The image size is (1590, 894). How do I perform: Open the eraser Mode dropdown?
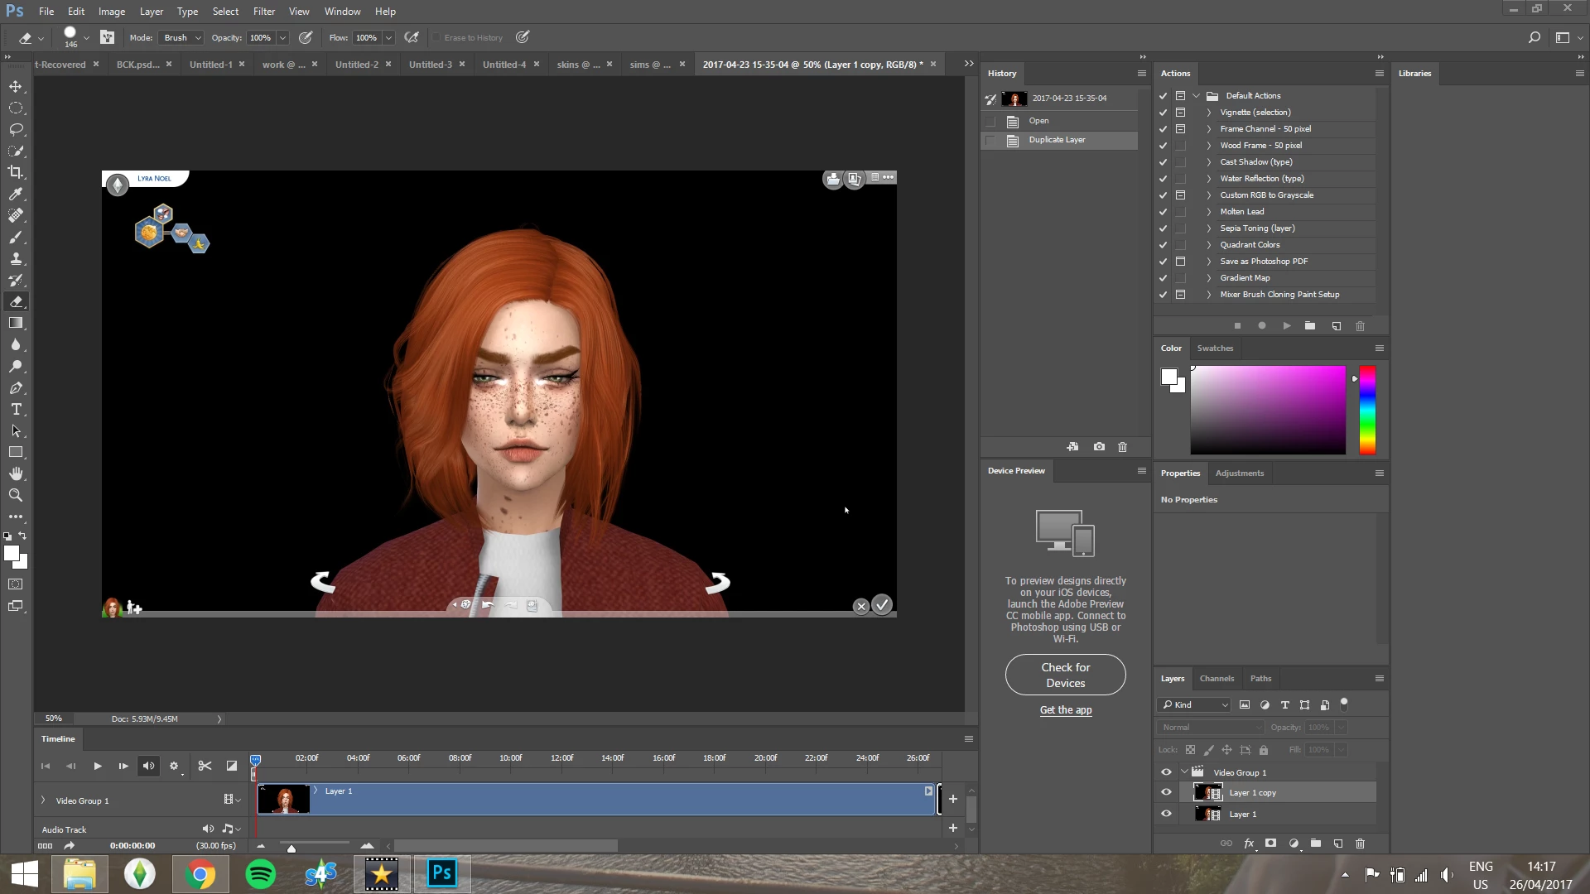182,37
